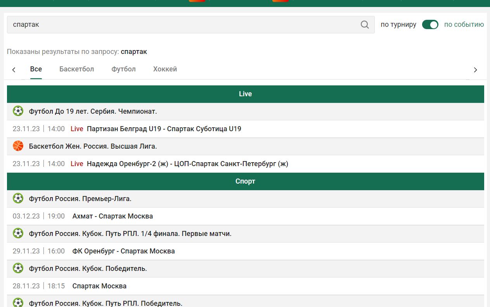Image resolution: width=490 pixels, height=307 pixels.
Task: Click the 'Спорт' section header
Action: pos(246,181)
